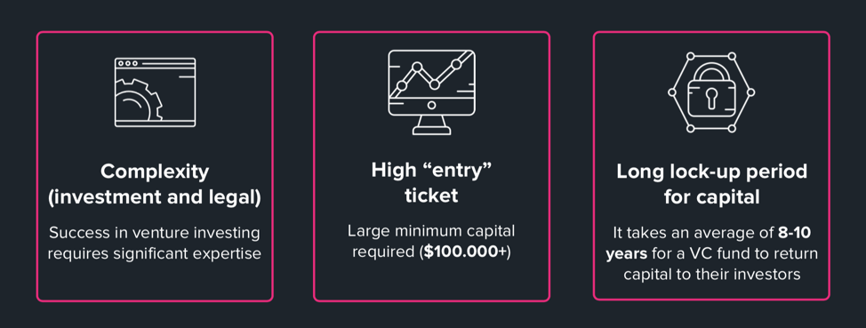Click the gear cog inside the window icon

click(139, 101)
